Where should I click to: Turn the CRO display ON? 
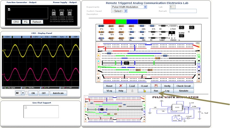tap(33, 93)
